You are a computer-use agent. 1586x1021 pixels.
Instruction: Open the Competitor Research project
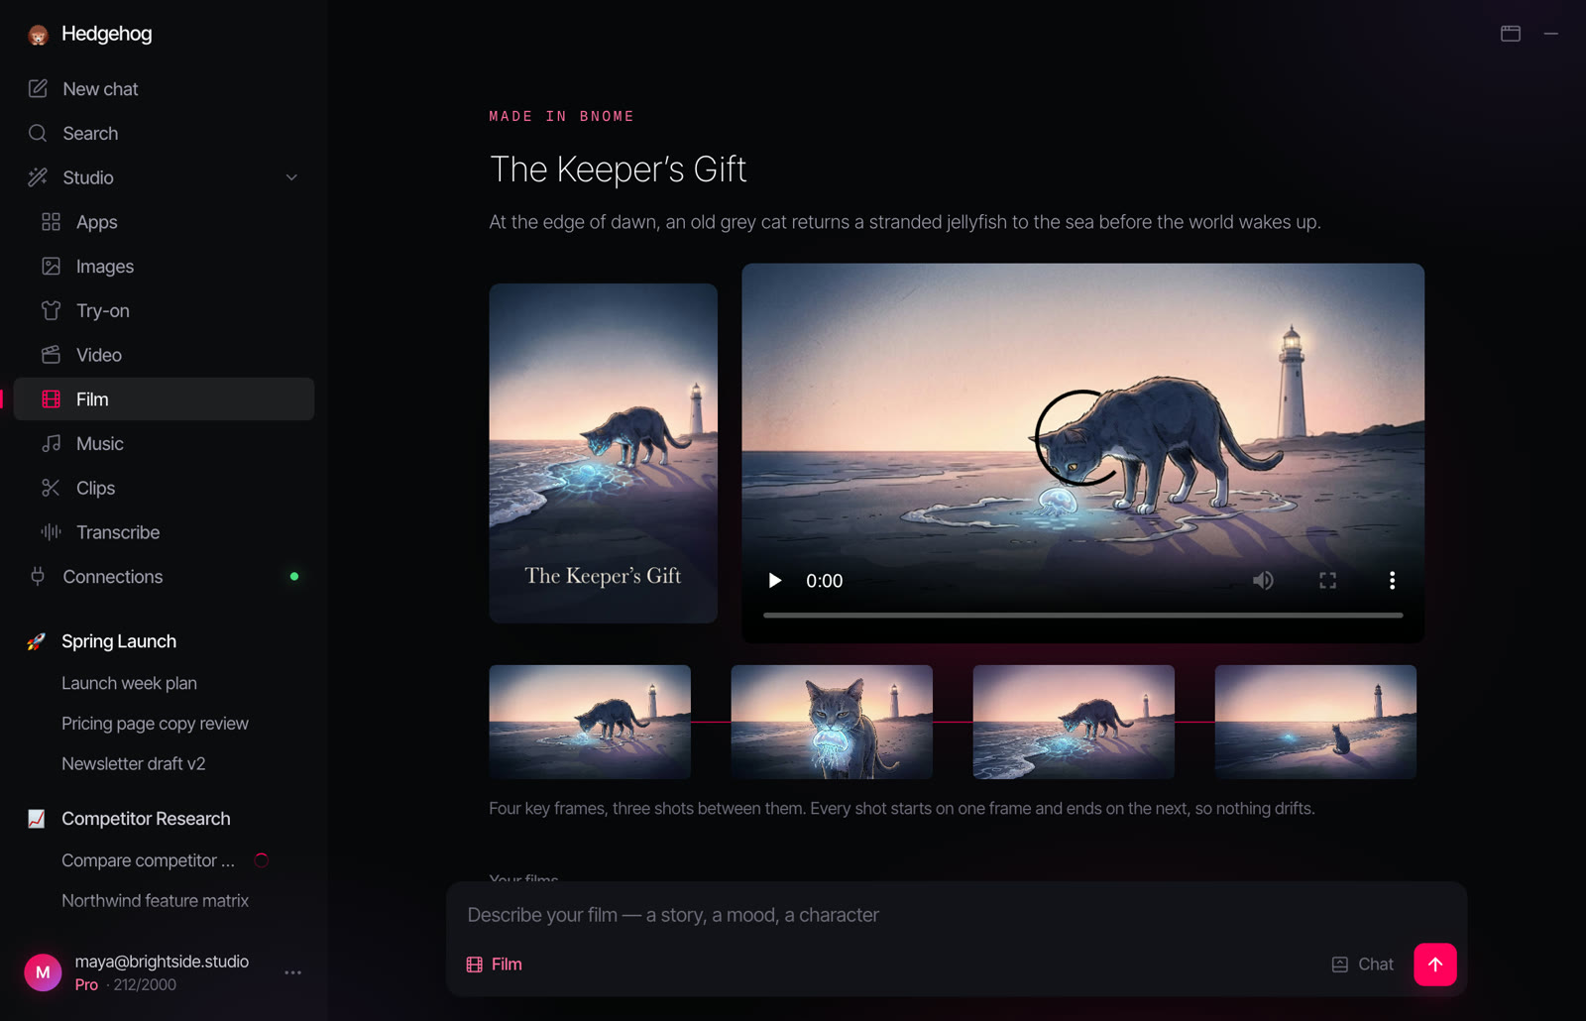pos(164,819)
